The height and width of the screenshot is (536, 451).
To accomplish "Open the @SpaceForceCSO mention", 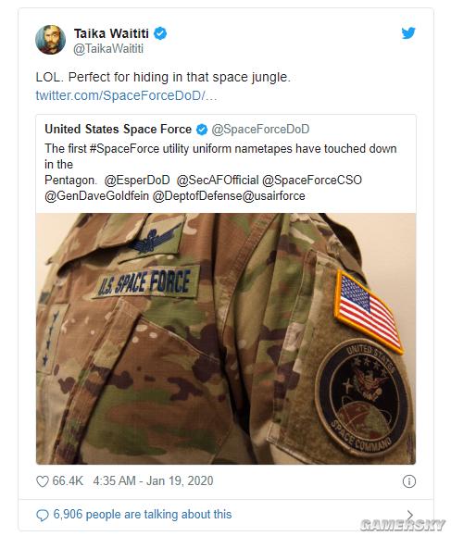I will coord(312,181).
